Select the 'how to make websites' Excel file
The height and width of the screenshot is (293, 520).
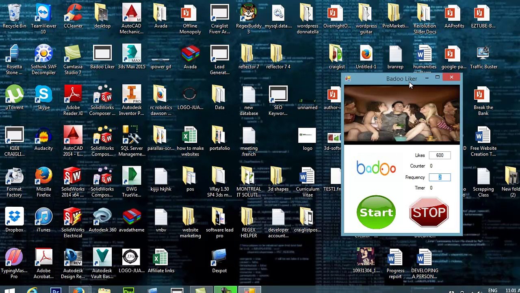tap(190, 141)
